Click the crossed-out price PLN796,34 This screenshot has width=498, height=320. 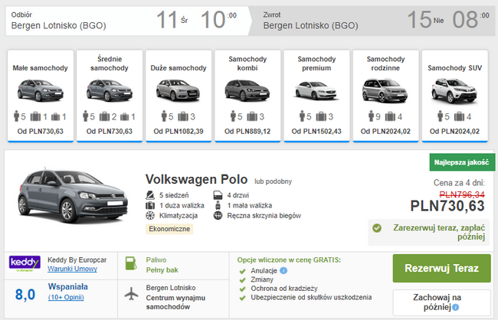462,194
